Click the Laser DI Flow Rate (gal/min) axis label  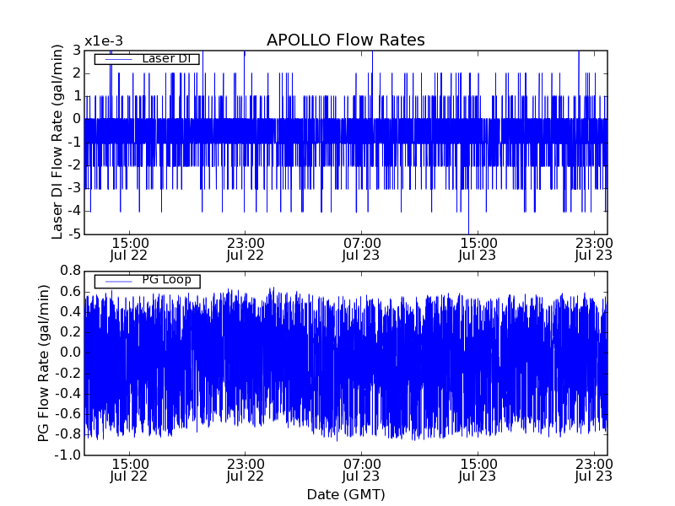tap(57, 142)
